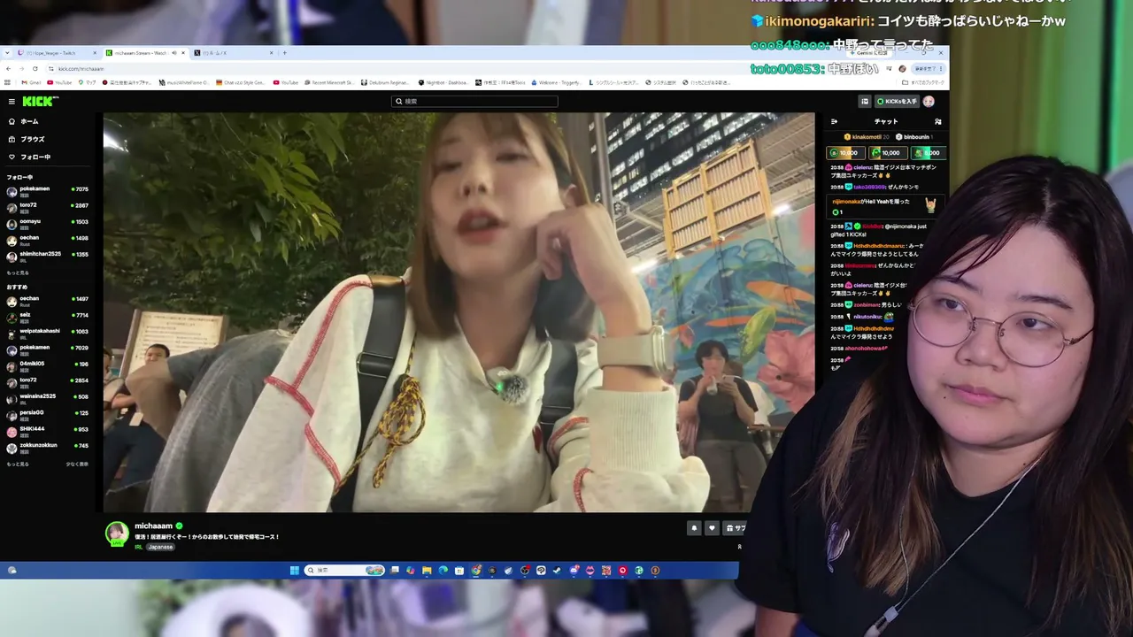Open Google Chrome from the taskbar

(x=476, y=571)
